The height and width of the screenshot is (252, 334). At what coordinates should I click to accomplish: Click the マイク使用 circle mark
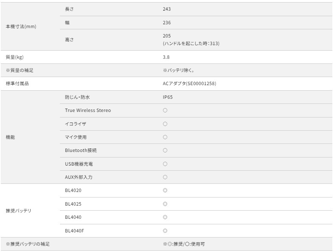point(165,137)
